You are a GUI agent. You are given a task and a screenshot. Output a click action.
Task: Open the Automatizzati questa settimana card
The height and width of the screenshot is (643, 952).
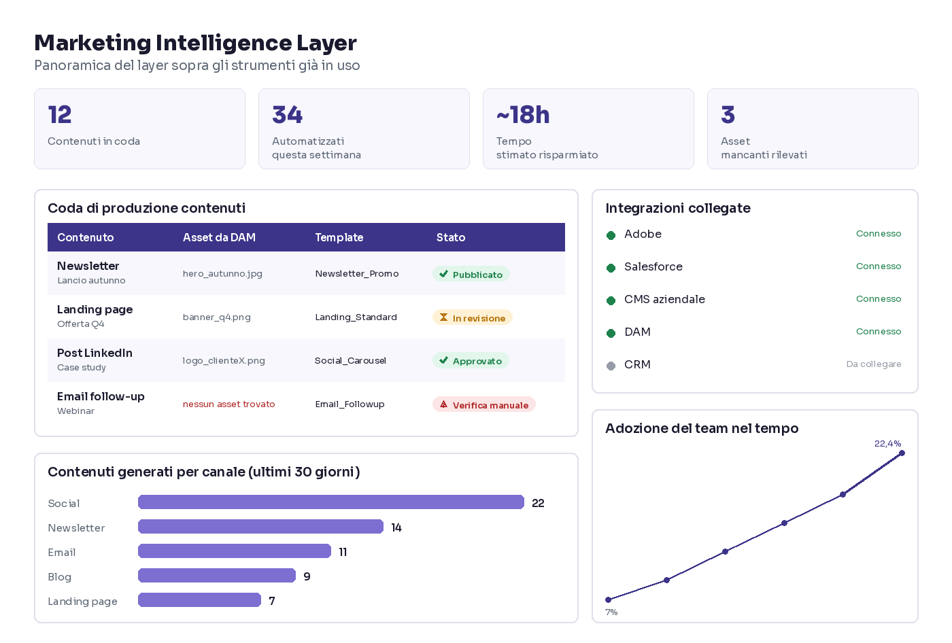(x=364, y=128)
